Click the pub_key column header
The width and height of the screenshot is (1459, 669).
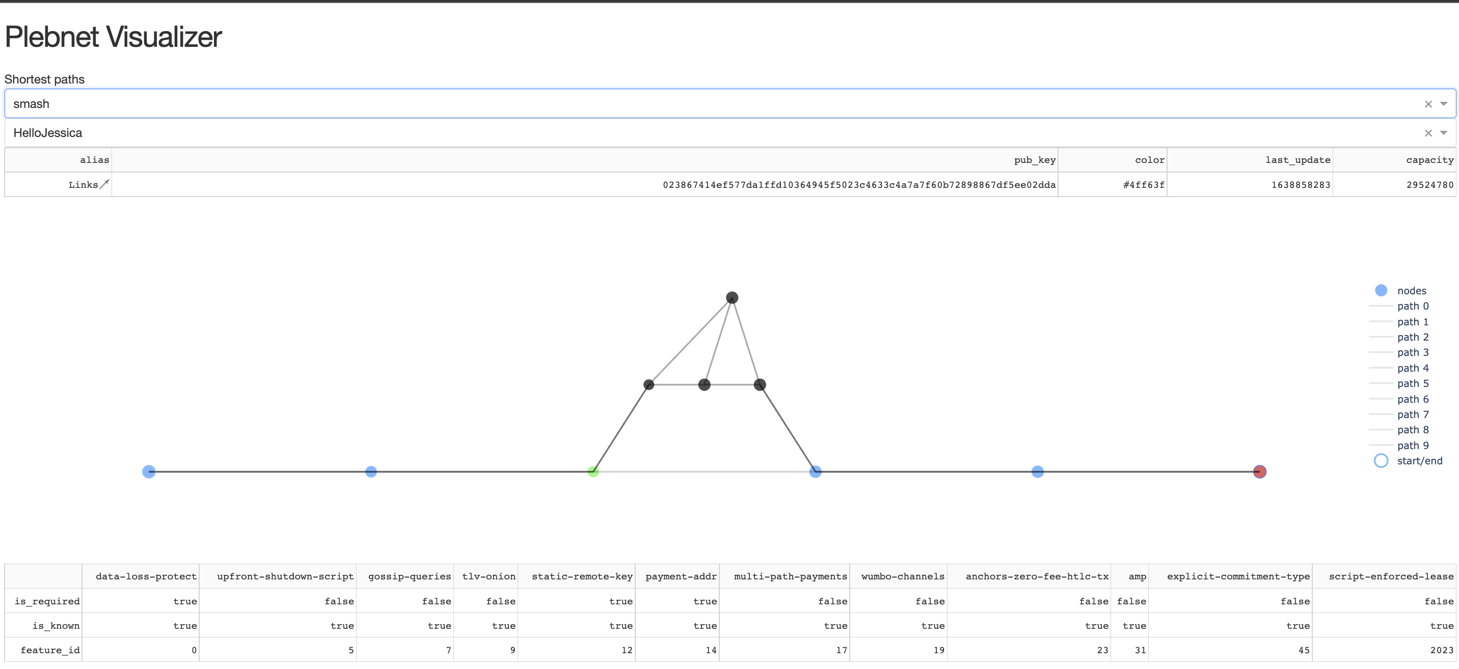[x=1034, y=160]
